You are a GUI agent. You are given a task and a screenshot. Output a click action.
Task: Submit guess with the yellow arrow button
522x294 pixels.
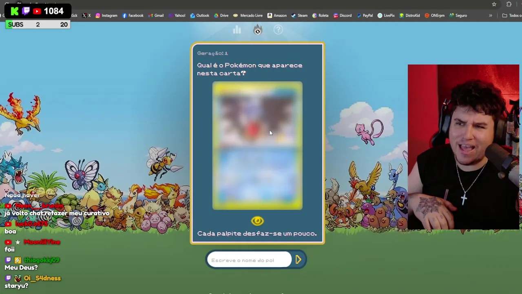298,260
